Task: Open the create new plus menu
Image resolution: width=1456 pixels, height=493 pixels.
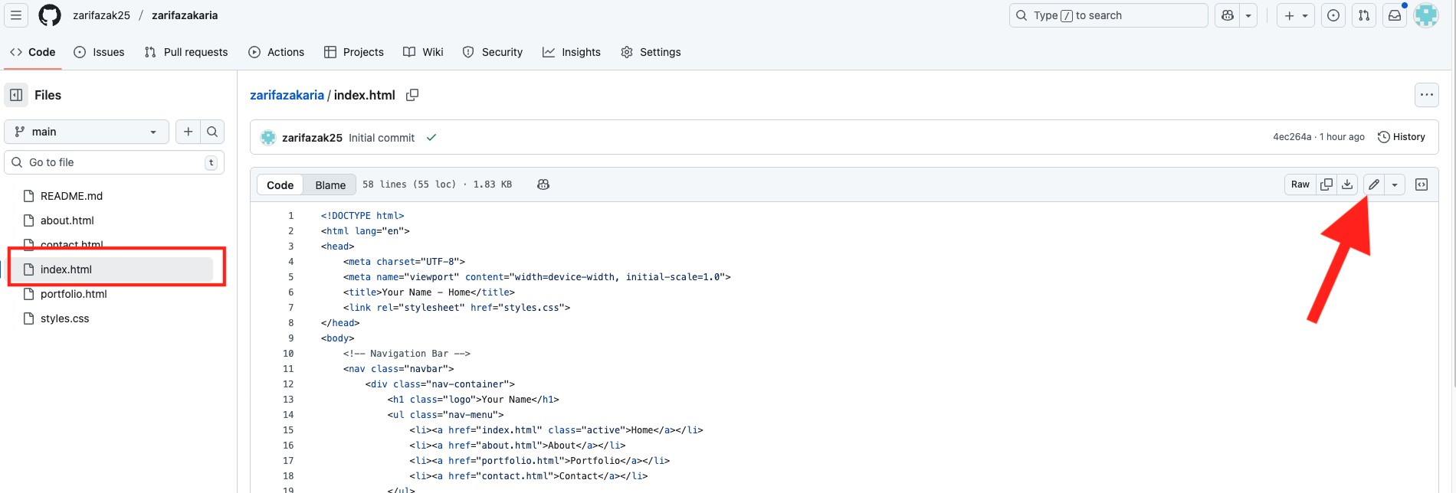Action: coord(1296,15)
